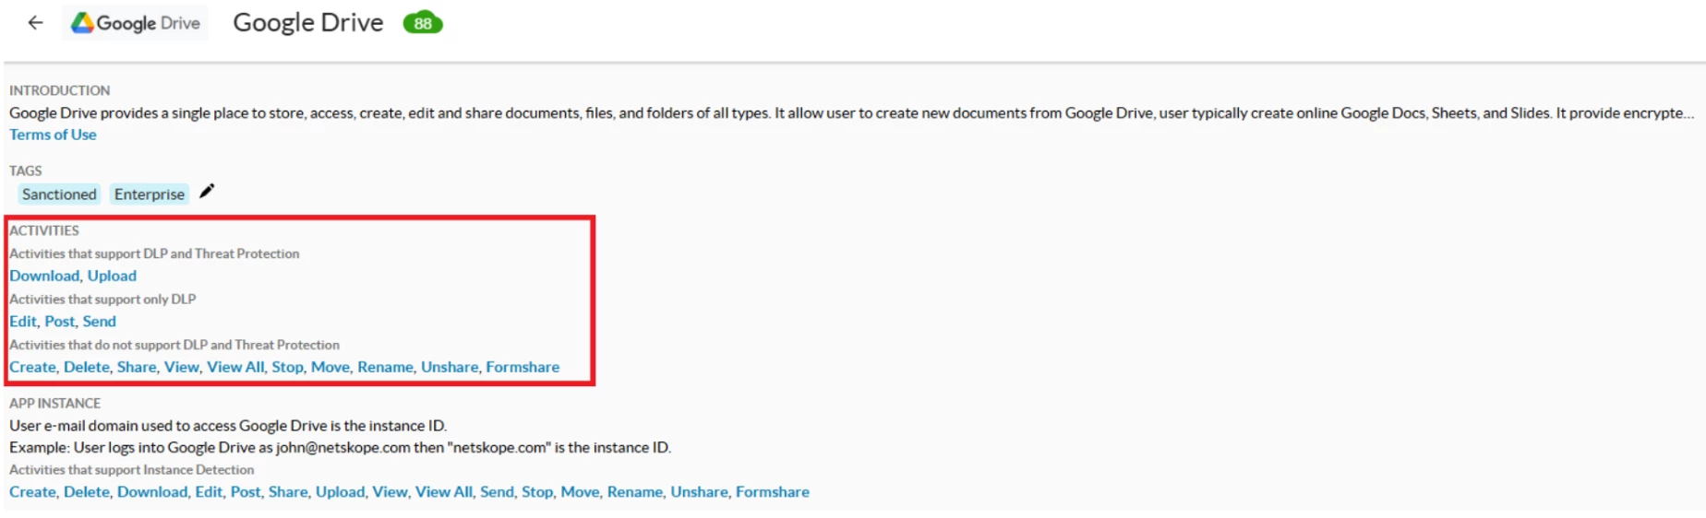The image size is (1706, 518).
Task: Click View All in the Activities section
Action: coord(235,367)
